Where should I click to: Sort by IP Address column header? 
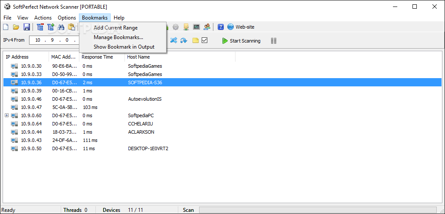click(26, 57)
